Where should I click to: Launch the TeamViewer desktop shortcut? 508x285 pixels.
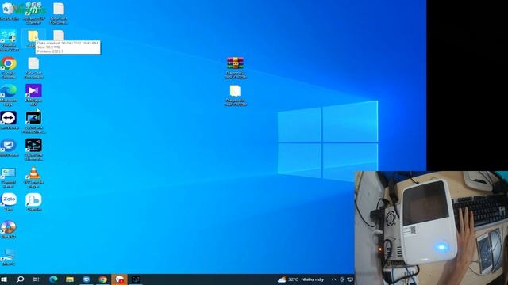click(9, 120)
